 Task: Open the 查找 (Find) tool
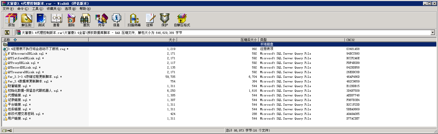click(86, 20)
